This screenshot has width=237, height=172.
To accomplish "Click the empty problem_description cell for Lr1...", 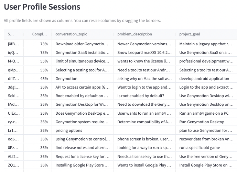I will (x=145, y=130).
